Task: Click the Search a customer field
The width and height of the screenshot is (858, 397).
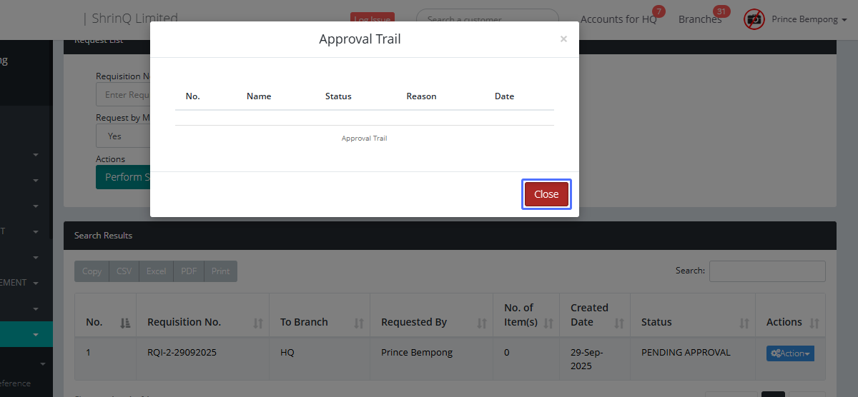Action: [487, 19]
